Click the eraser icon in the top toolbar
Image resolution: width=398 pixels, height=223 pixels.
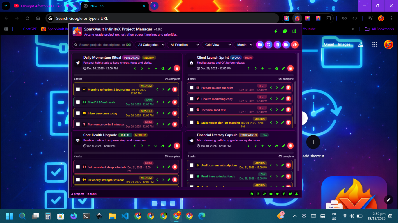(295, 45)
